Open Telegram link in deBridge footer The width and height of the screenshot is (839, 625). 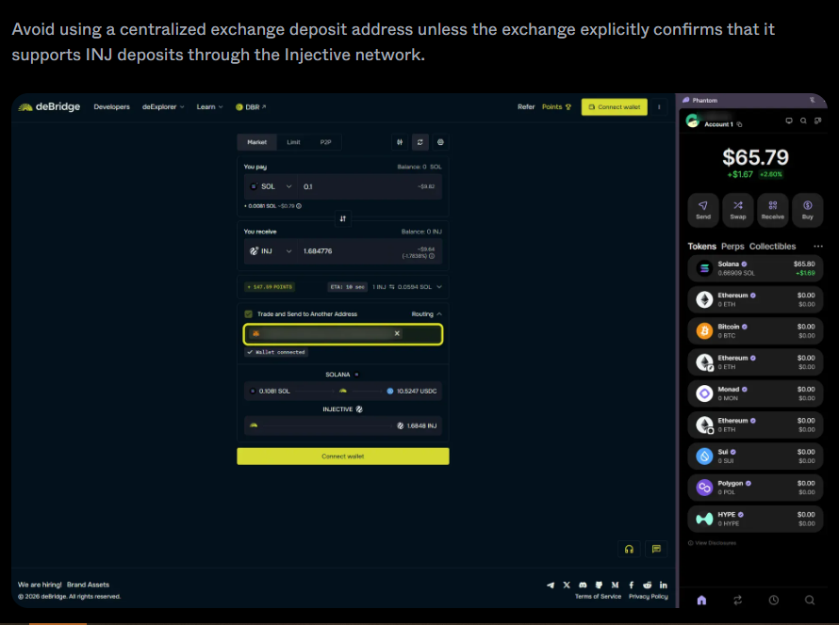tap(550, 585)
